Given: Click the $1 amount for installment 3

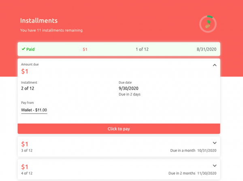Looking at the screenshot, I should tap(25, 144).
